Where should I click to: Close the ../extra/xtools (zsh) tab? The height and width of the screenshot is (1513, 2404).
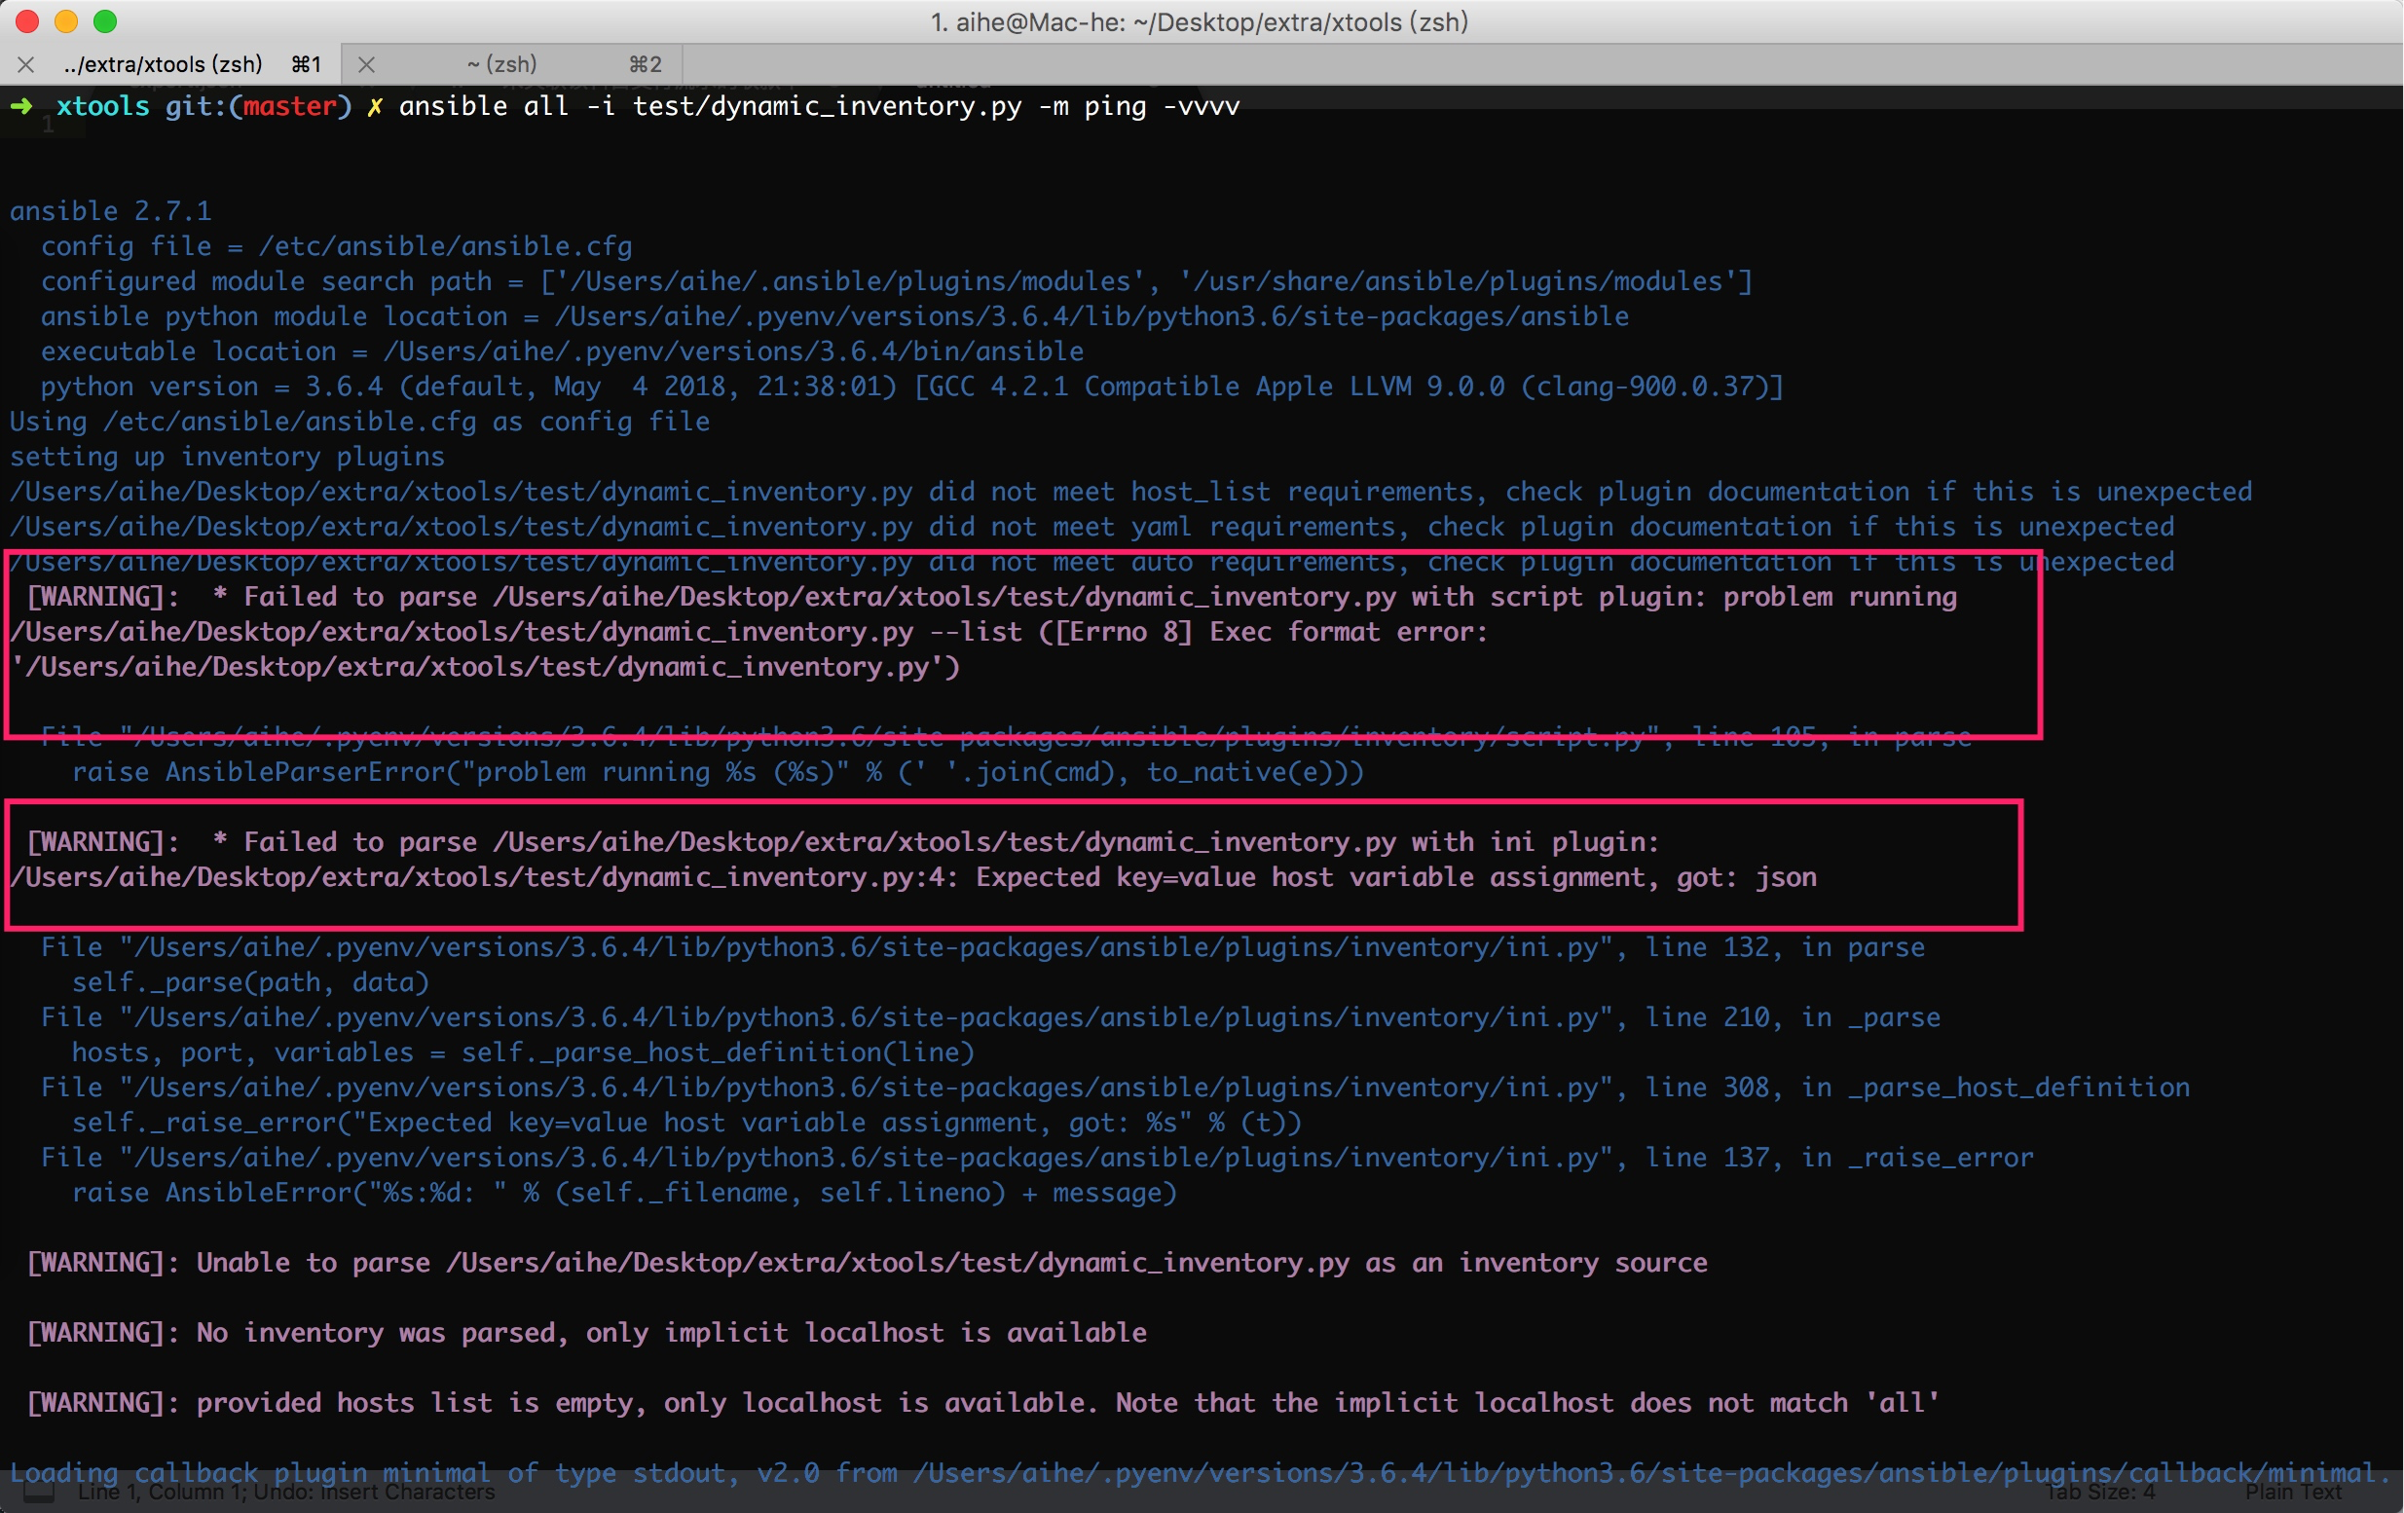26,65
